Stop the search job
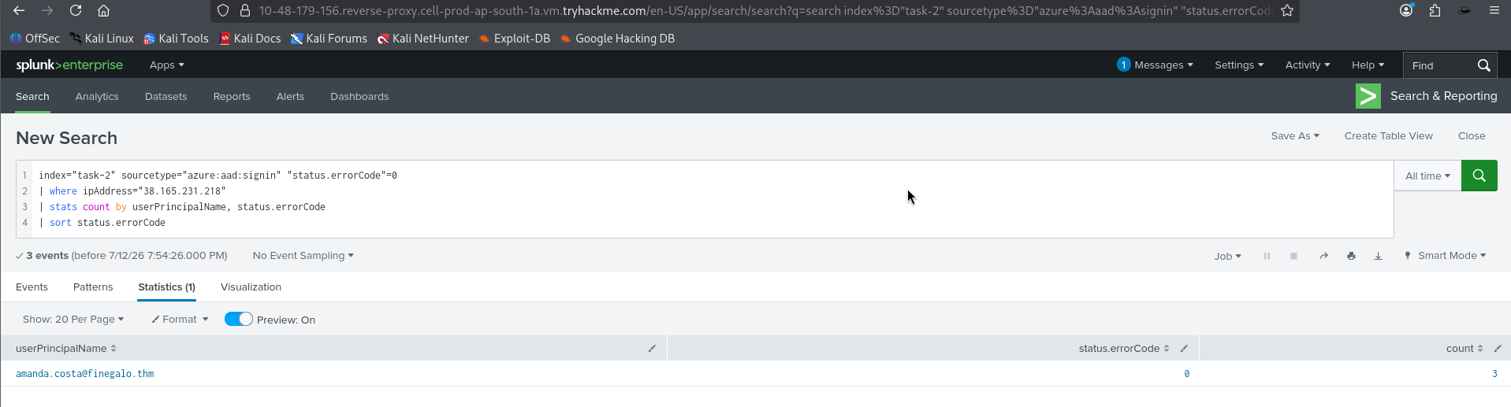 click(x=1293, y=256)
